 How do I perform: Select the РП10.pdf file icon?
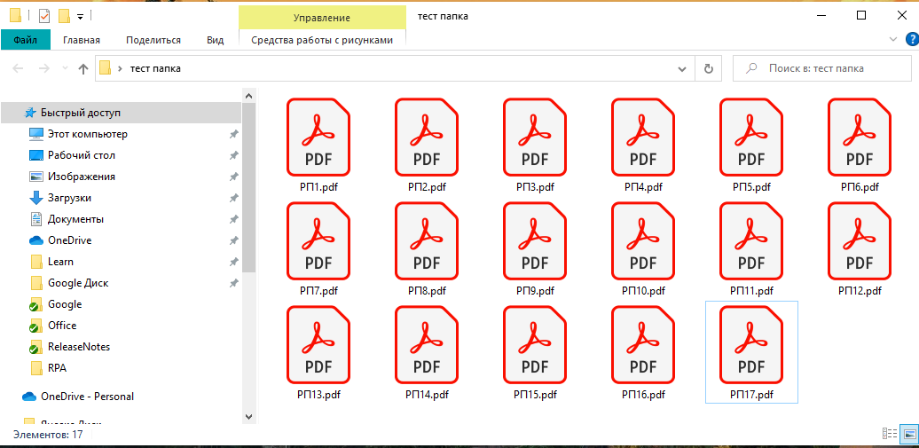(x=643, y=241)
